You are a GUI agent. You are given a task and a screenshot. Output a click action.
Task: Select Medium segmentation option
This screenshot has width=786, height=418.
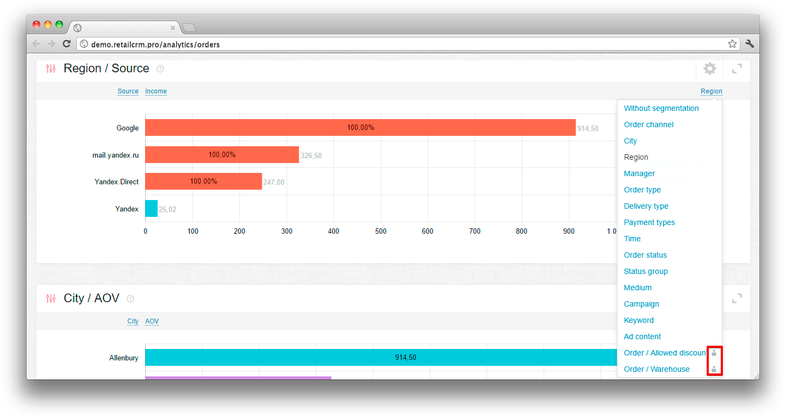[638, 288]
